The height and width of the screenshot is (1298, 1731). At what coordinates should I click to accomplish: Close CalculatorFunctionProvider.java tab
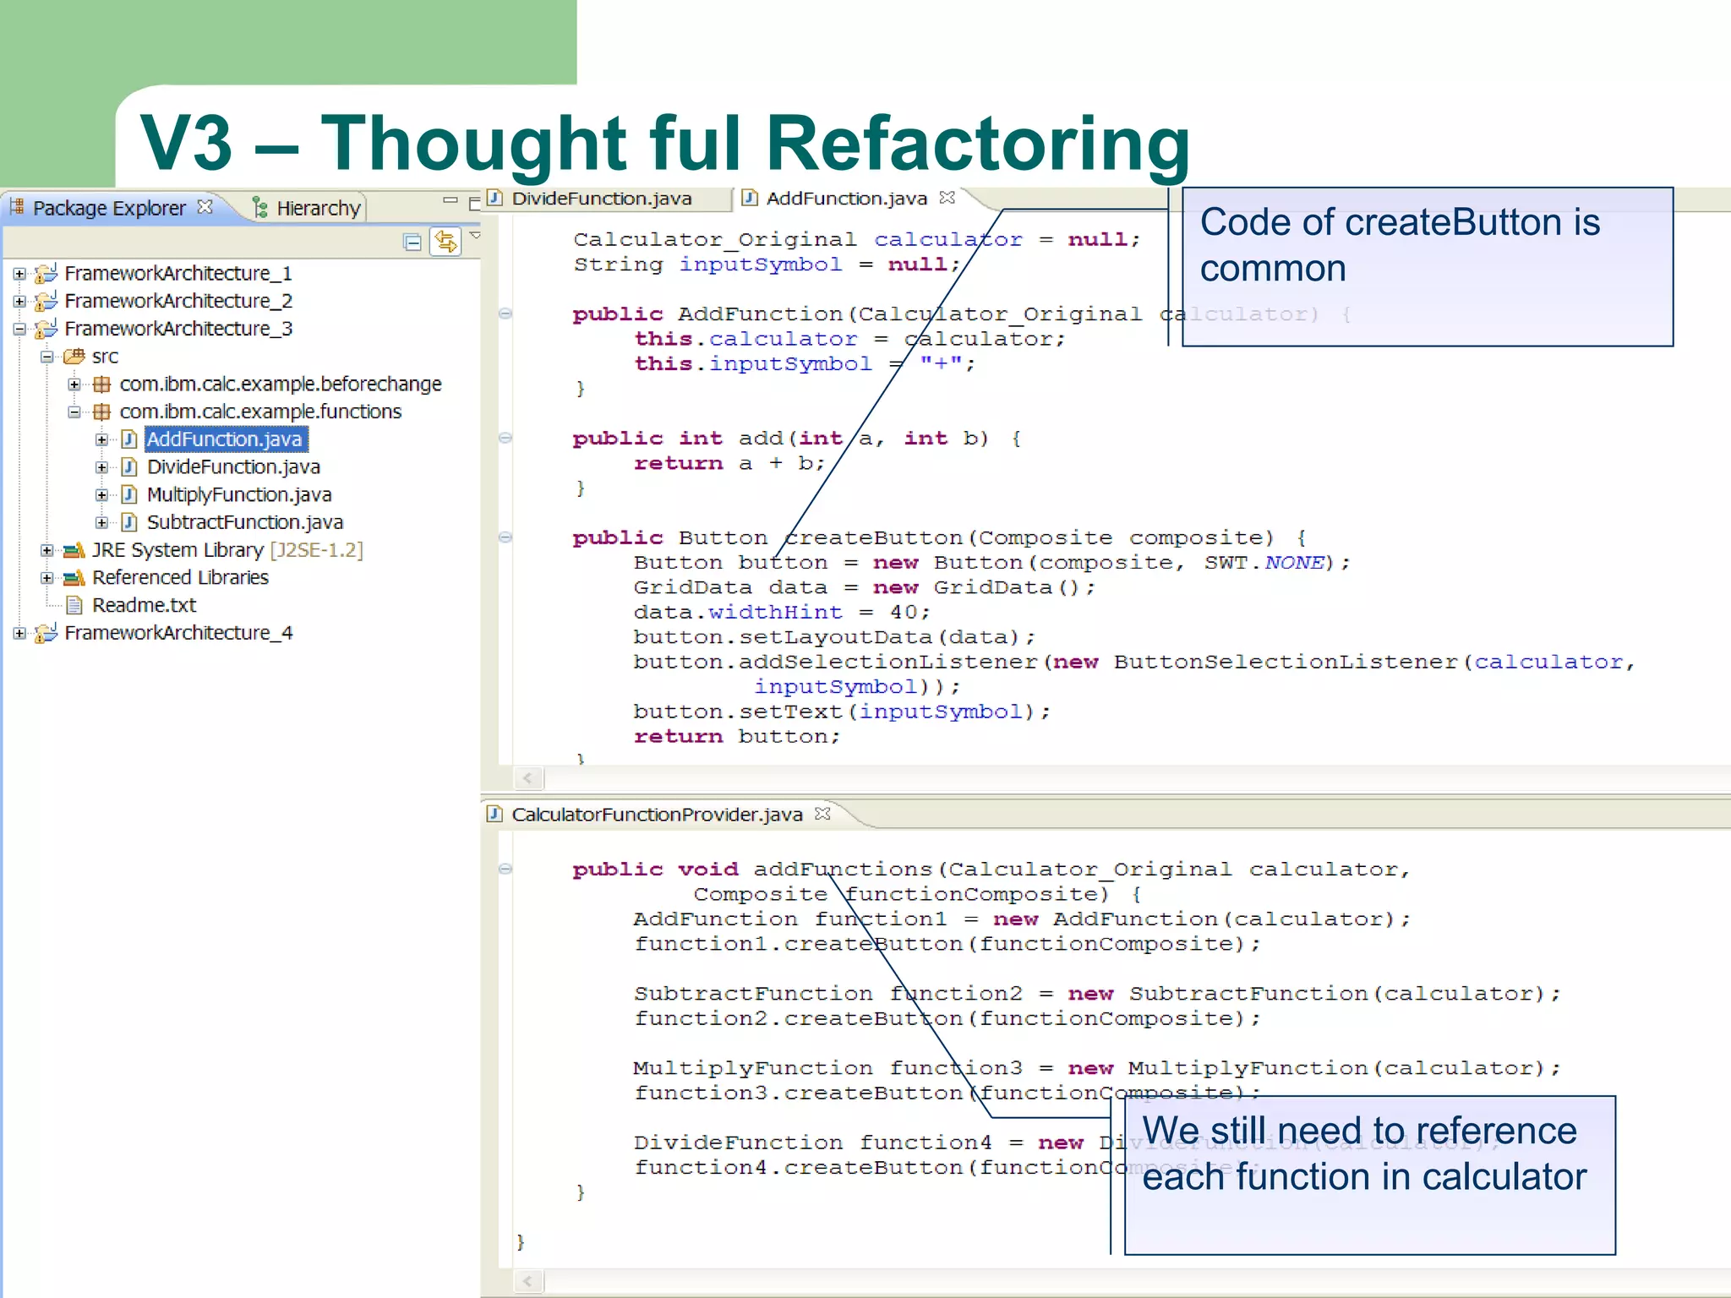tap(822, 813)
